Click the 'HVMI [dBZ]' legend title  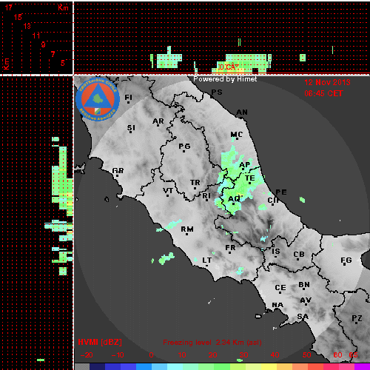click(100, 342)
